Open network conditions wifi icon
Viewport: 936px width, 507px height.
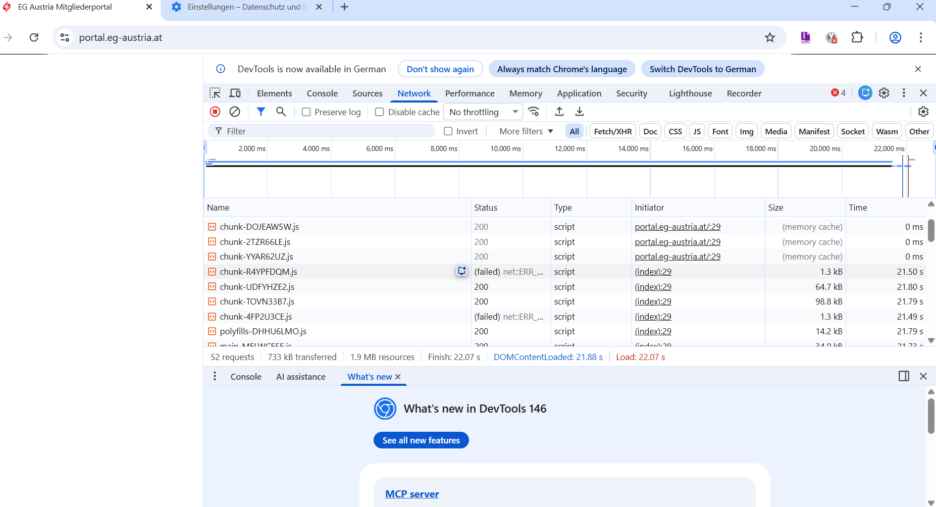[534, 112]
